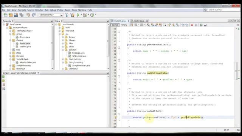Click the Find Selection magnifier icon
Image resolution: width=242 pixels, height=136 pixels.
[x=148, y=25]
